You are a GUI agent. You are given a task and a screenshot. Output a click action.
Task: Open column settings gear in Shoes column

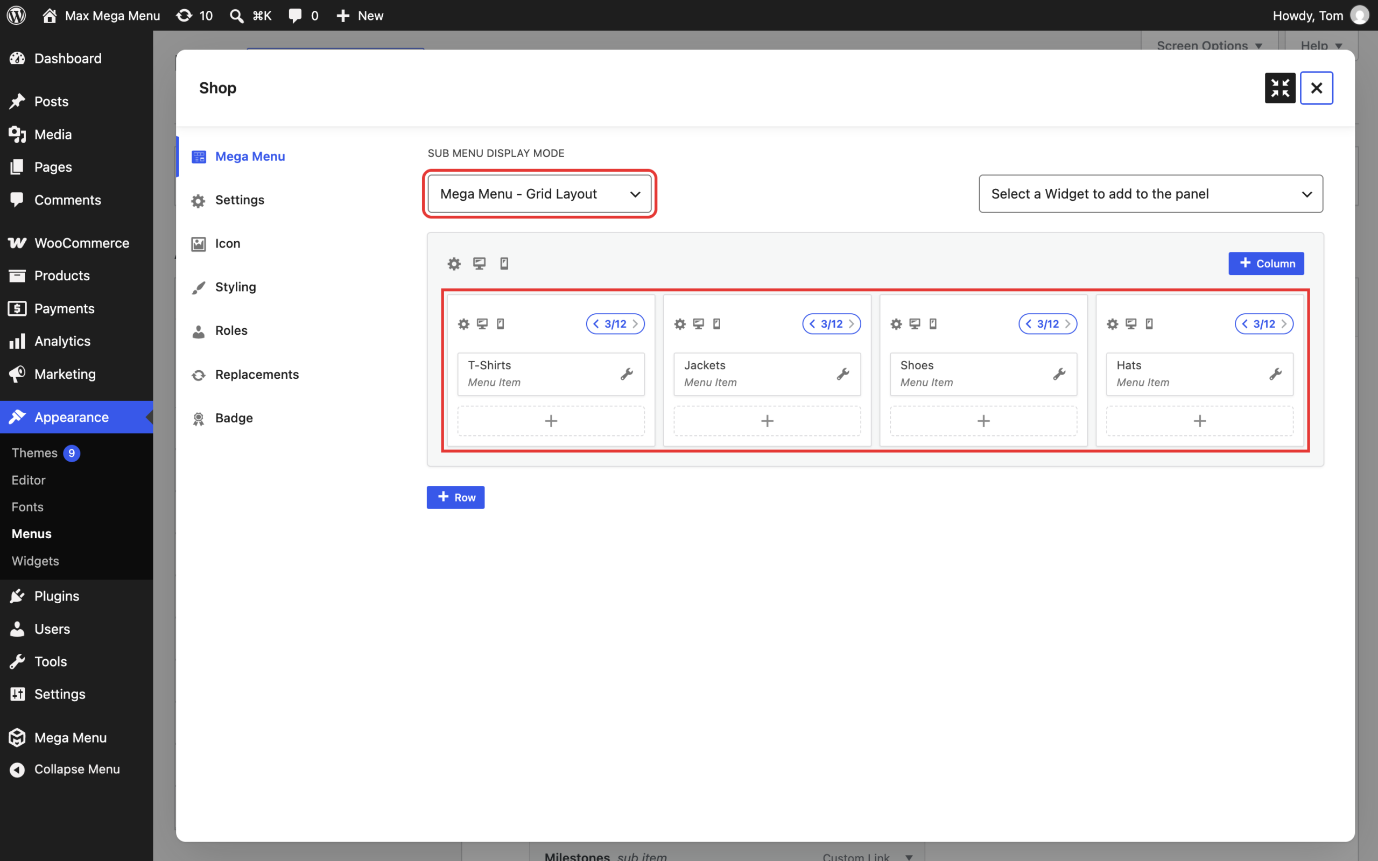(x=896, y=324)
